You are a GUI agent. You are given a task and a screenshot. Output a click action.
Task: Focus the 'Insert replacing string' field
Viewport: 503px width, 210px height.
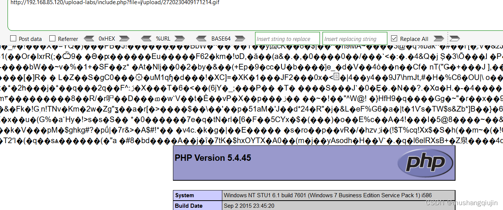(355, 39)
